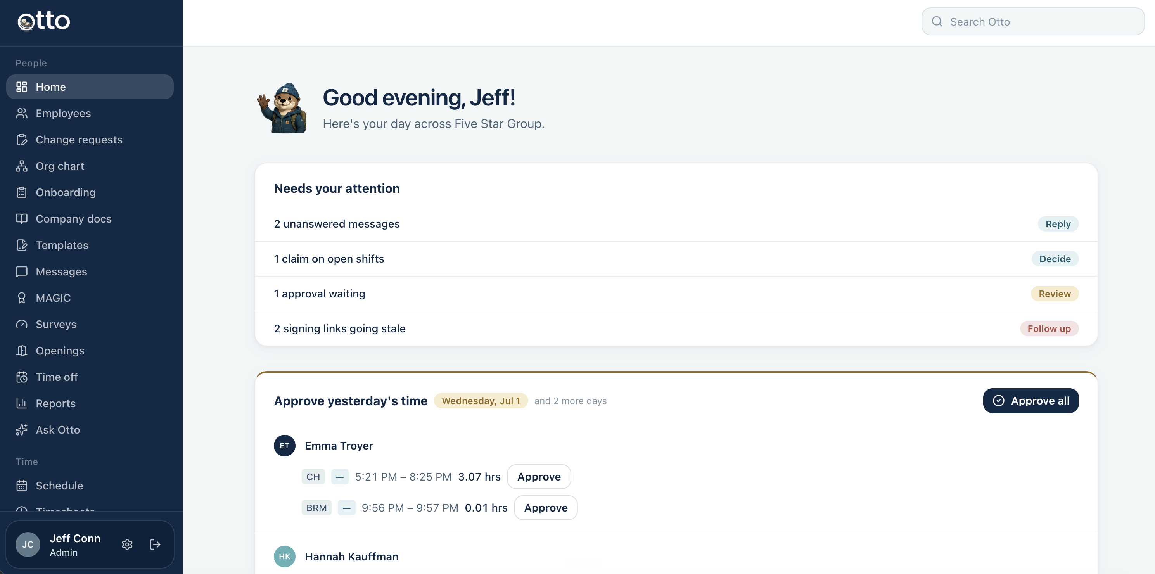This screenshot has width=1155, height=574.
Task: Open the Time off menu item
Action: [x=90, y=377]
